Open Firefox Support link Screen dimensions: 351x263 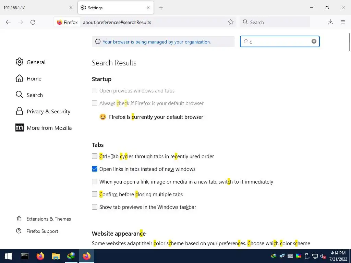[x=37, y=231]
